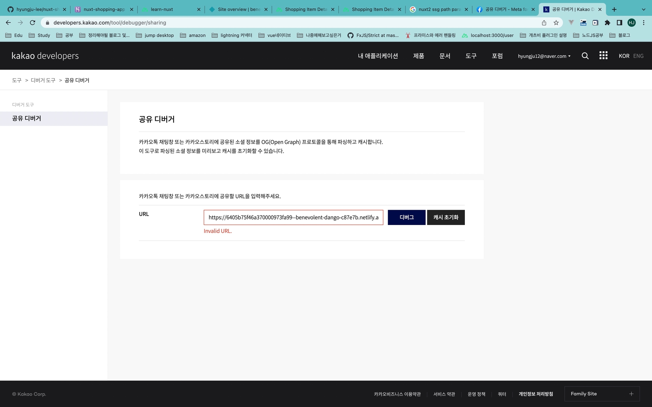Open the jump desktop bookmark folder

tap(155, 35)
